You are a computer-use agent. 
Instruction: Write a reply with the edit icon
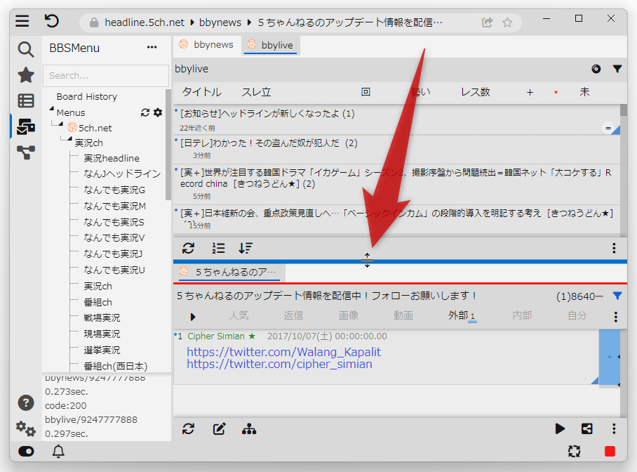219,429
